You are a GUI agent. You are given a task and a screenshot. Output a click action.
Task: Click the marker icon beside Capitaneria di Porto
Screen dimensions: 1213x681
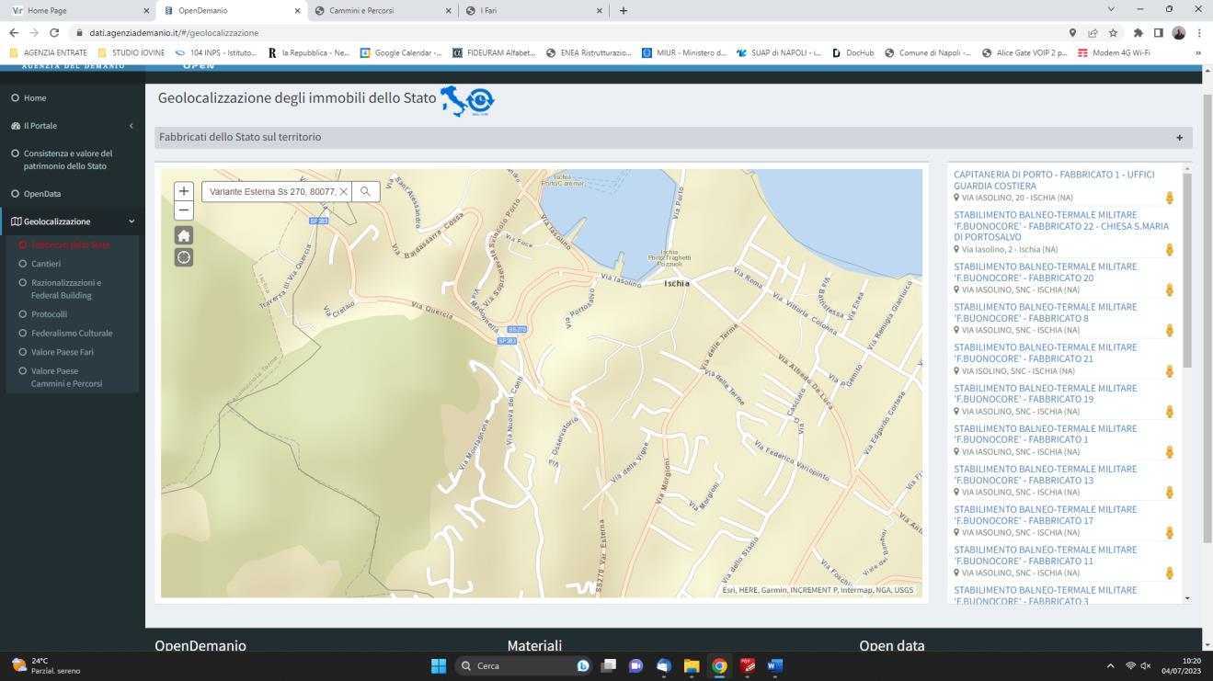point(1170,198)
